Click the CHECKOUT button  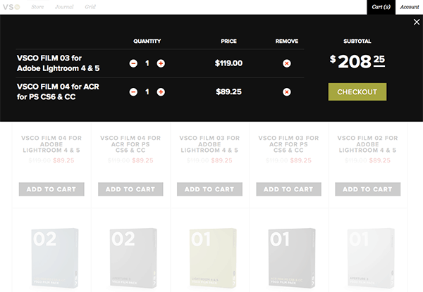[x=357, y=91]
